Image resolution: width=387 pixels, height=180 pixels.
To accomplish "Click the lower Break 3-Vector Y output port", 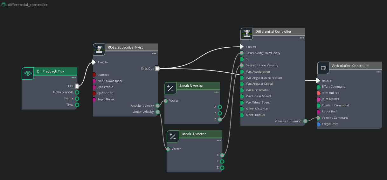I will [x=222, y=161].
